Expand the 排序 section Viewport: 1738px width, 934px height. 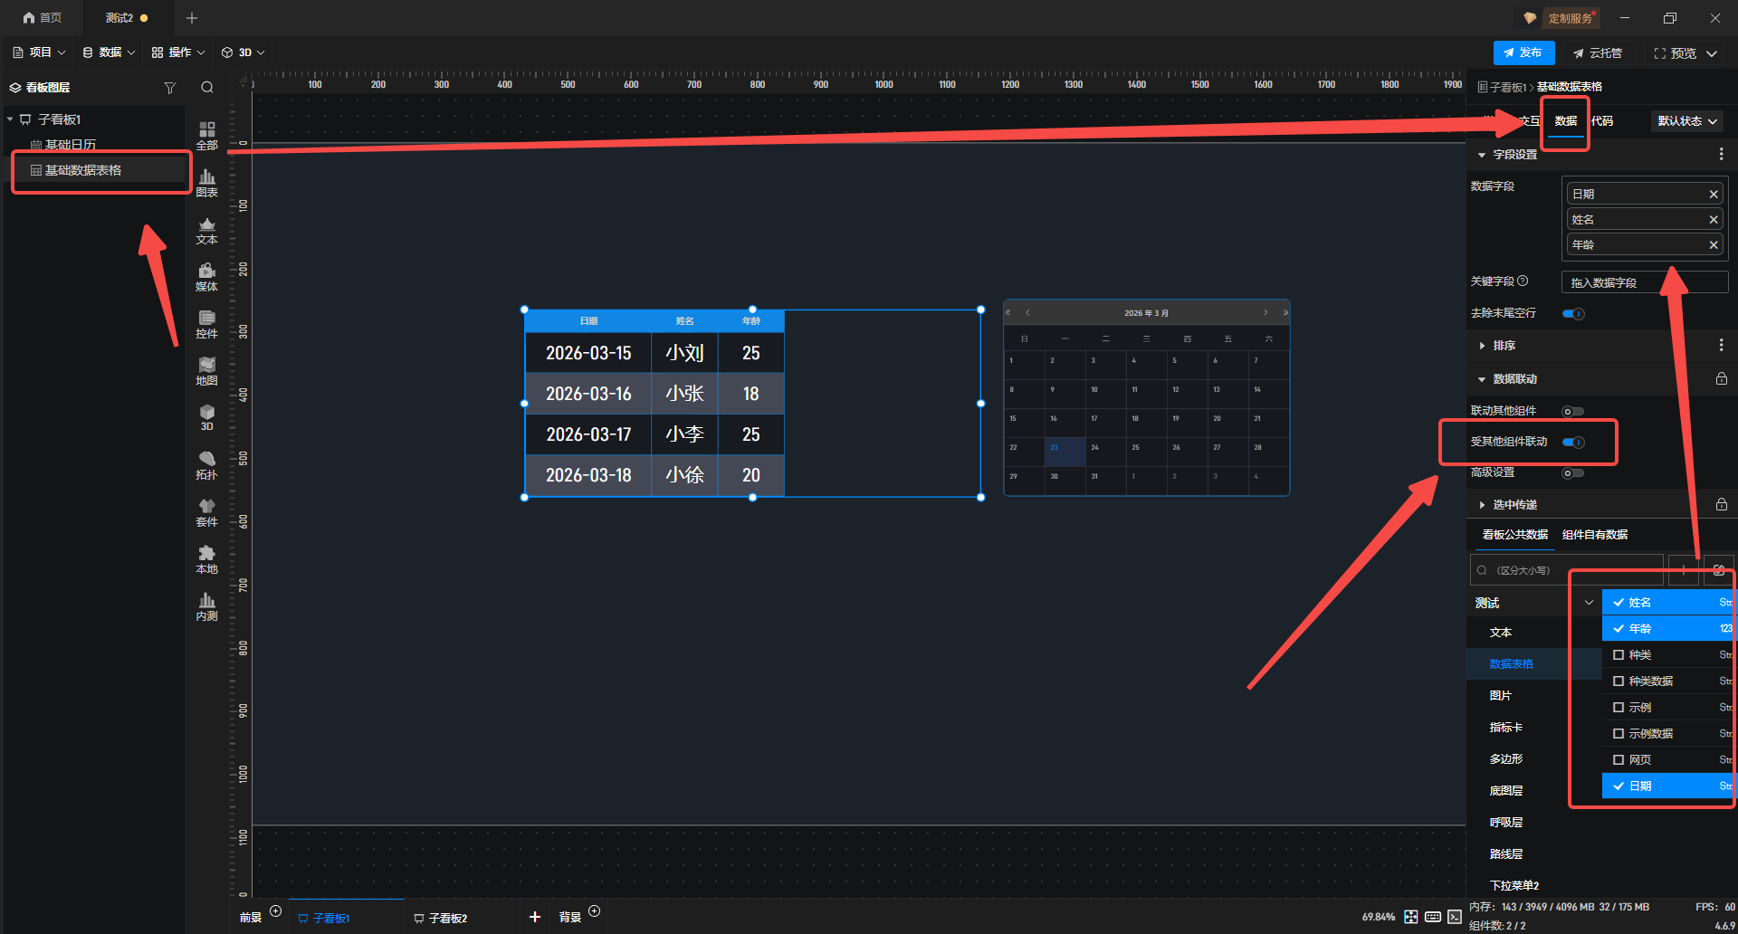click(1504, 346)
